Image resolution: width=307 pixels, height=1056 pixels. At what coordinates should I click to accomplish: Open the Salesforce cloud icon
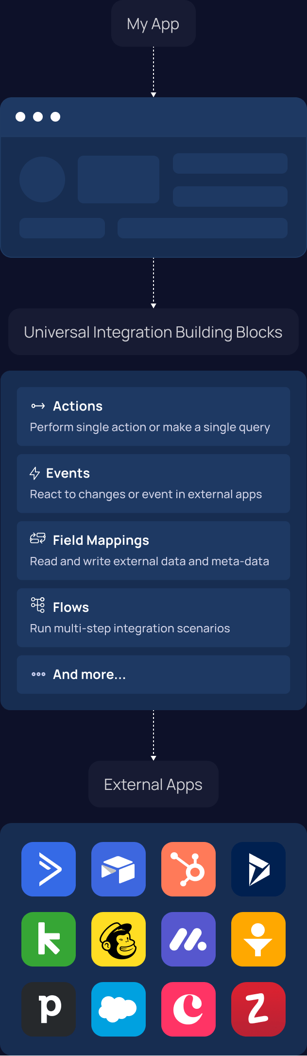[x=119, y=1009]
